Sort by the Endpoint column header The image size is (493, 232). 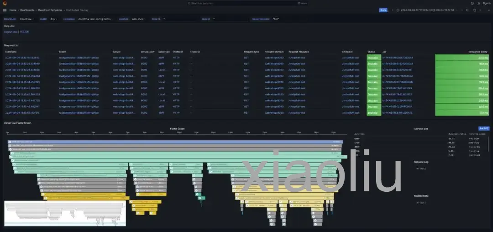347,52
